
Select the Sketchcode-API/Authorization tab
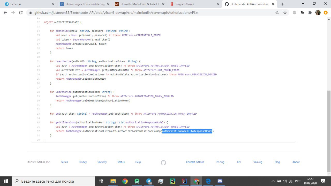coord(249,4)
